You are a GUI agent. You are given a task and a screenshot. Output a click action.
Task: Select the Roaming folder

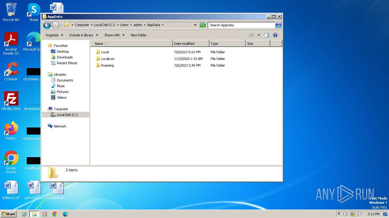107,65
